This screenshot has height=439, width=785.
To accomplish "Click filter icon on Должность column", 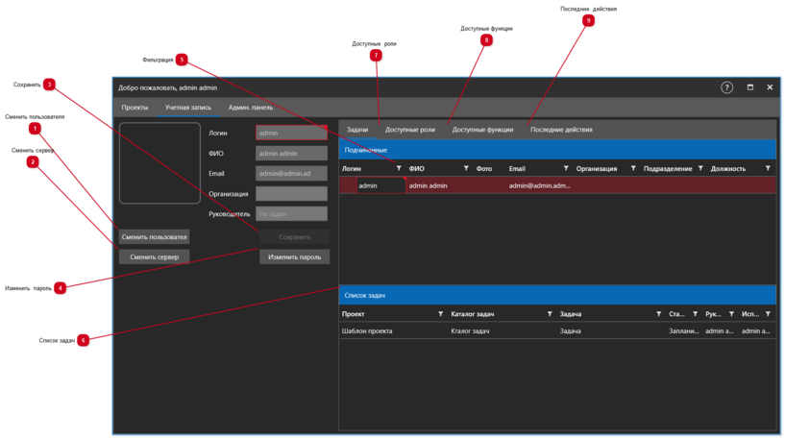I will pyautogui.click(x=768, y=169).
